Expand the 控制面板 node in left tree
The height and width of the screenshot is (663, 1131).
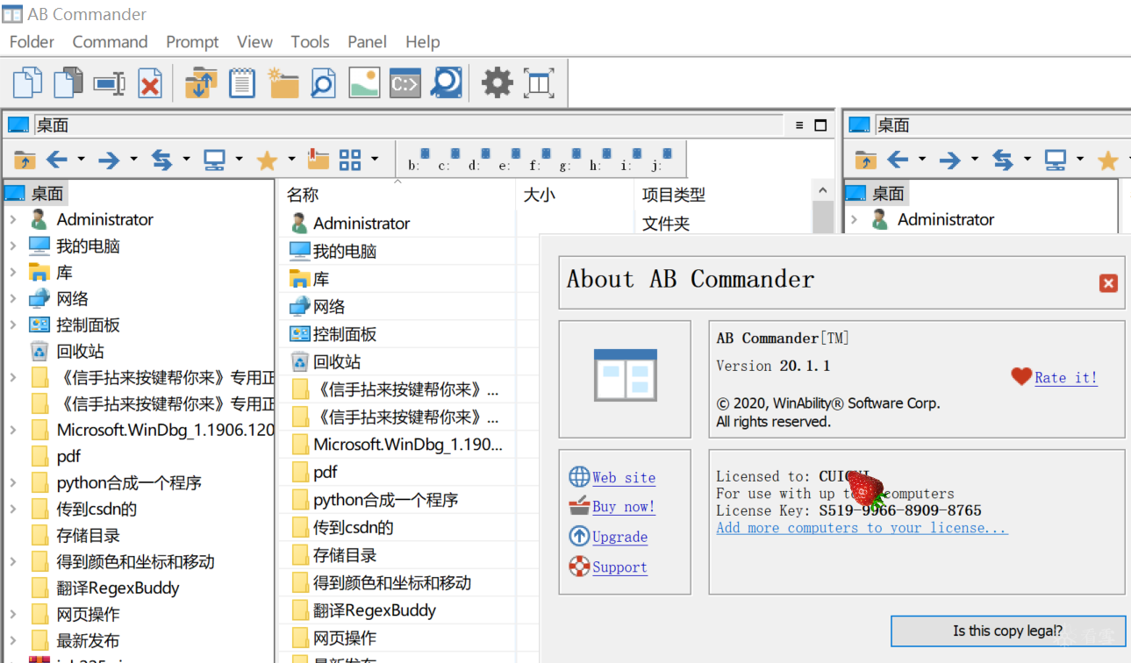(x=13, y=325)
